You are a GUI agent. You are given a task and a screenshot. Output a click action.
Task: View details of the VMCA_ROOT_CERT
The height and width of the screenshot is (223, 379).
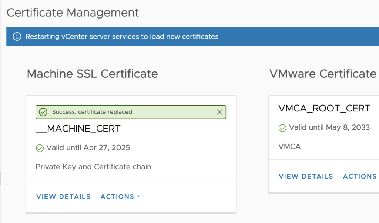(x=306, y=176)
